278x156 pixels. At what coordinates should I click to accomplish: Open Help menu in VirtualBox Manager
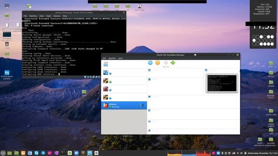[120, 58]
